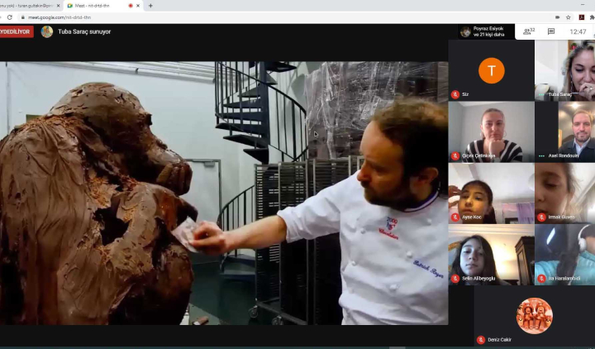
Task: Reload the page with the refresh icon
Action: coord(10,17)
